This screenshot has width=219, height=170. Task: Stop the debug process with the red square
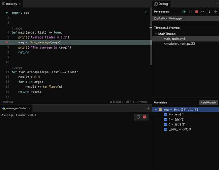[x=197, y=12]
